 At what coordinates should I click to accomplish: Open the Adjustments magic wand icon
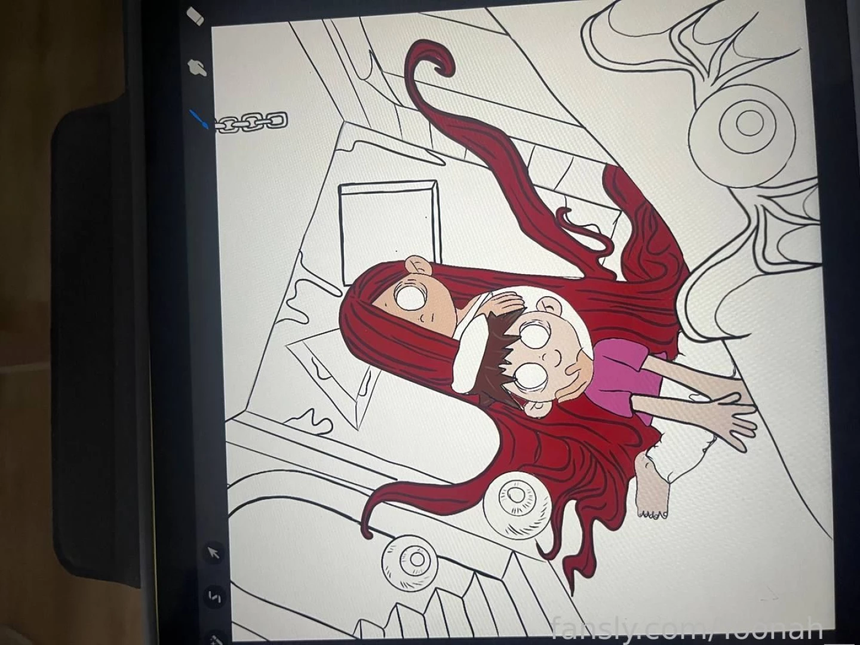point(216,638)
